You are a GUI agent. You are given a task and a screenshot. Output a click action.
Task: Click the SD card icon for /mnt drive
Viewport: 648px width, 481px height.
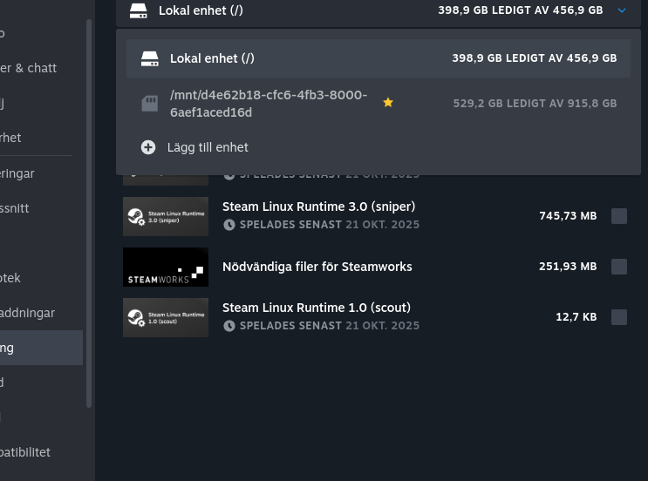pyautogui.click(x=150, y=104)
